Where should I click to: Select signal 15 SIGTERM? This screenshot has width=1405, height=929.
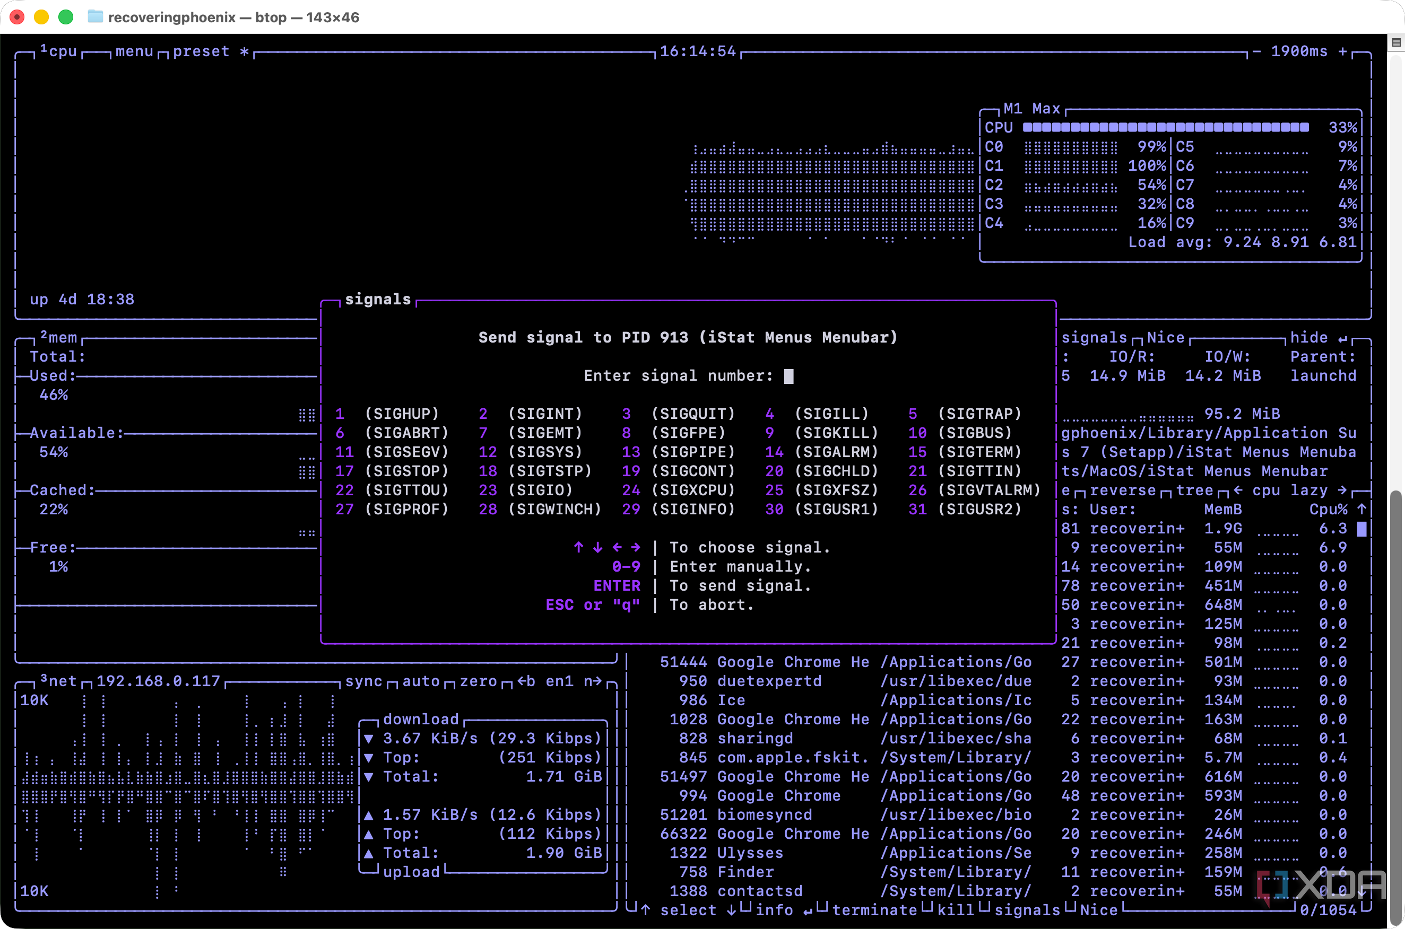[965, 452]
